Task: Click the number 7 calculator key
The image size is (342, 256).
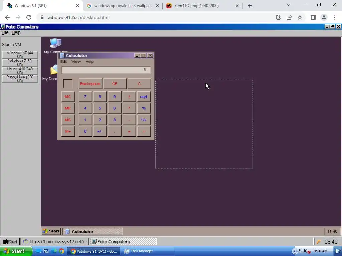Action: pyautogui.click(x=85, y=97)
